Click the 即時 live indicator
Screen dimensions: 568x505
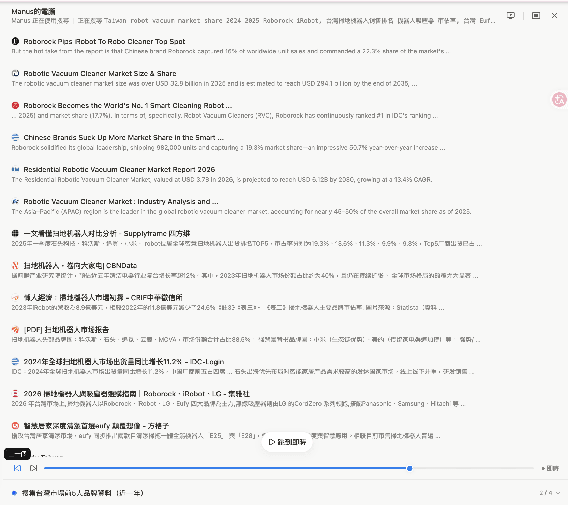(x=550, y=469)
